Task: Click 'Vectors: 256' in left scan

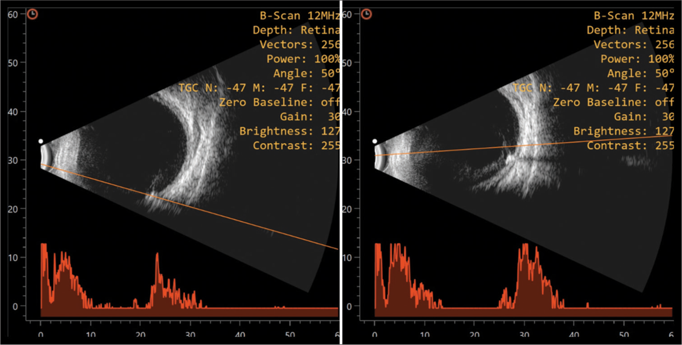Action: 300,45
